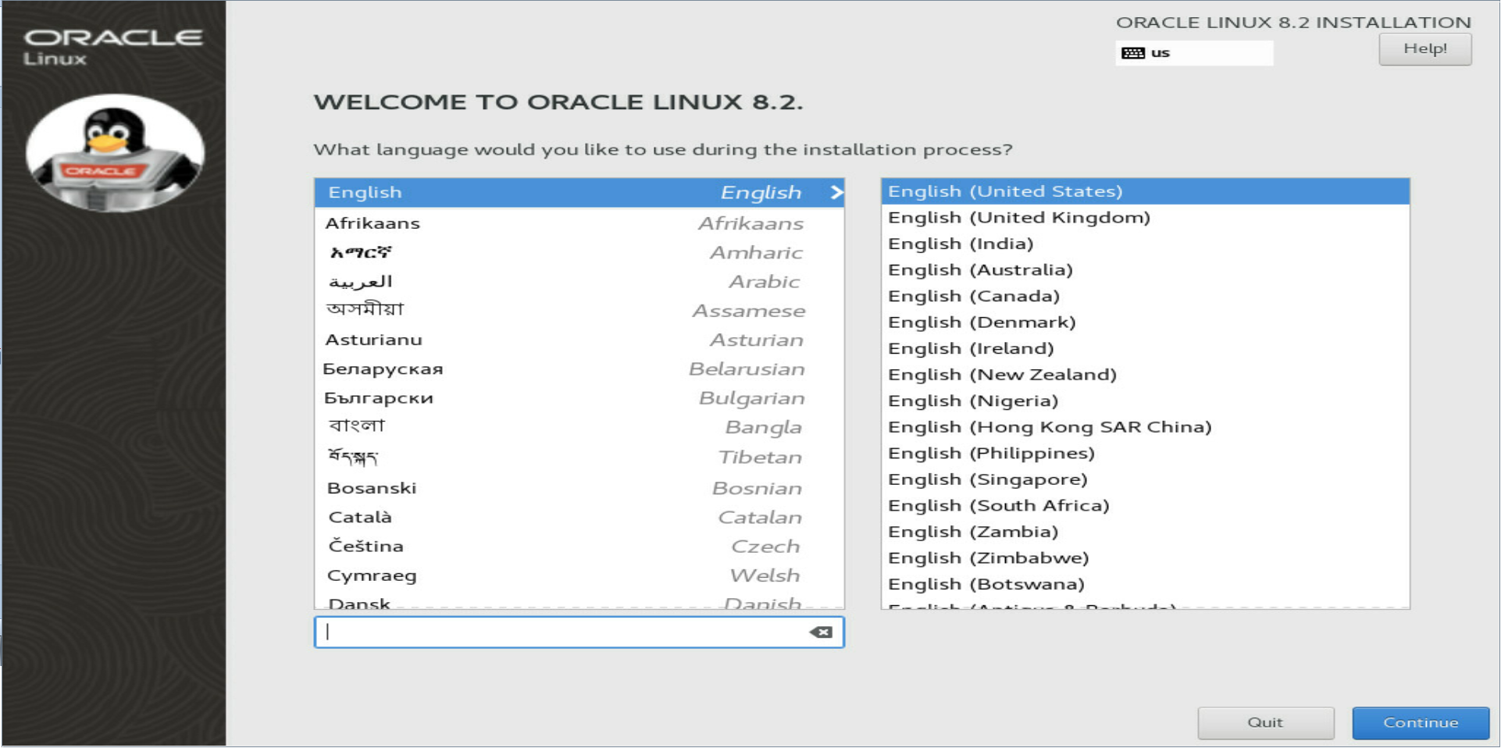Open the us keyboard layout selector

(1194, 53)
